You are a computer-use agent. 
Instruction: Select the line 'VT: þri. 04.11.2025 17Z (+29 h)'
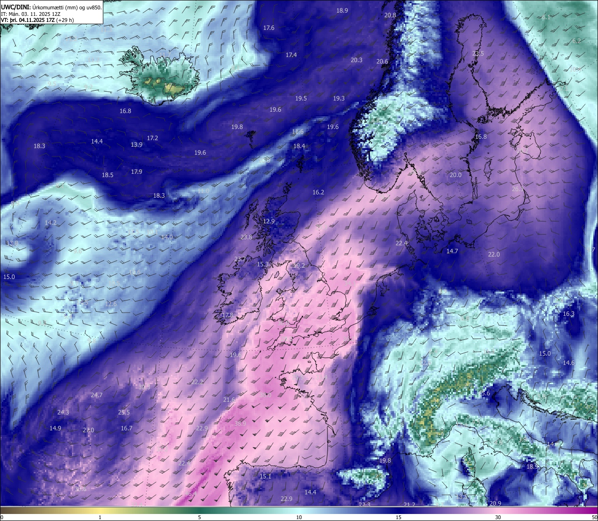(37, 20)
